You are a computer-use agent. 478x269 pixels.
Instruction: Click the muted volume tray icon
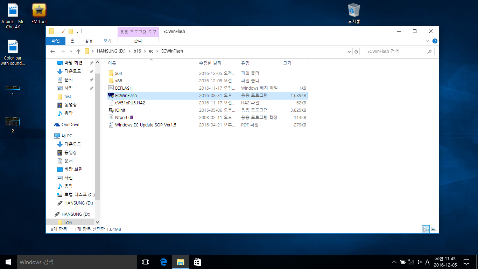(x=419, y=262)
